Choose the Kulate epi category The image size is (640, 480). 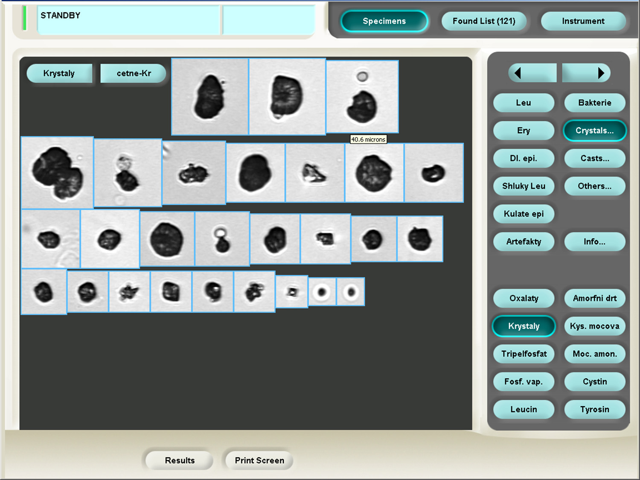[x=524, y=214]
